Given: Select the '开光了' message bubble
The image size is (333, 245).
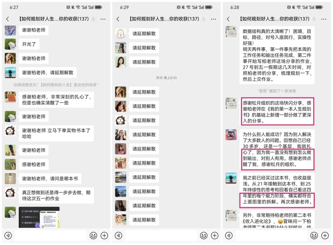Looking at the screenshot, I should pos(29,44).
